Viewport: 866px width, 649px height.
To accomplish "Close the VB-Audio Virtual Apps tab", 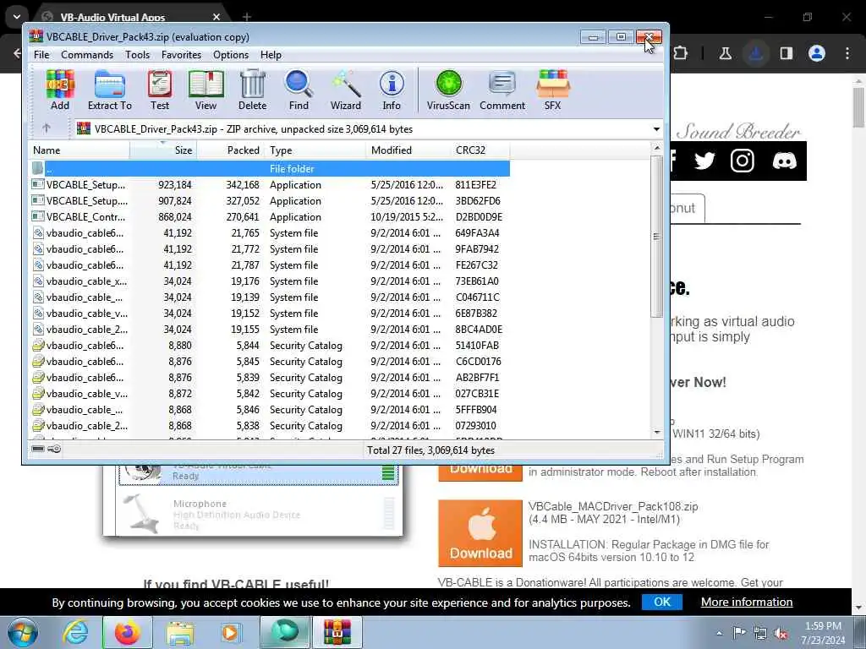I will coord(216,17).
